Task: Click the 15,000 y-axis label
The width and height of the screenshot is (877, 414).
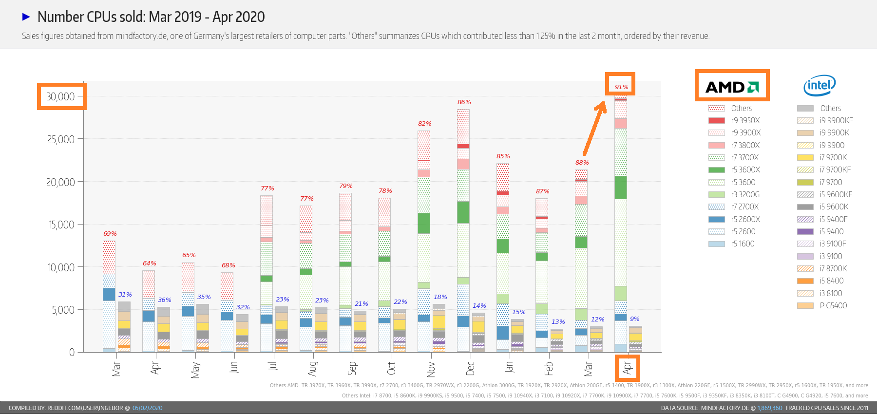Action: click(x=61, y=225)
